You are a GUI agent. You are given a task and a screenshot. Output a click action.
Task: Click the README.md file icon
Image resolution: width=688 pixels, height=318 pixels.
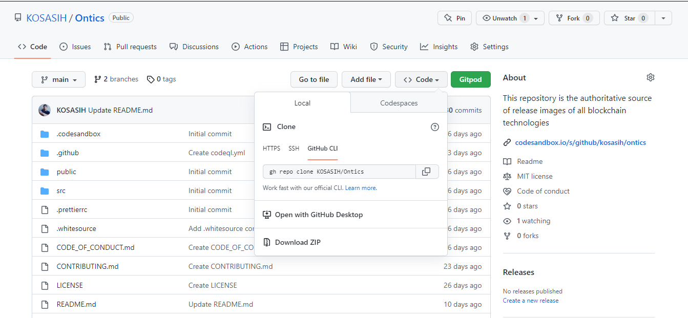[x=45, y=305]
